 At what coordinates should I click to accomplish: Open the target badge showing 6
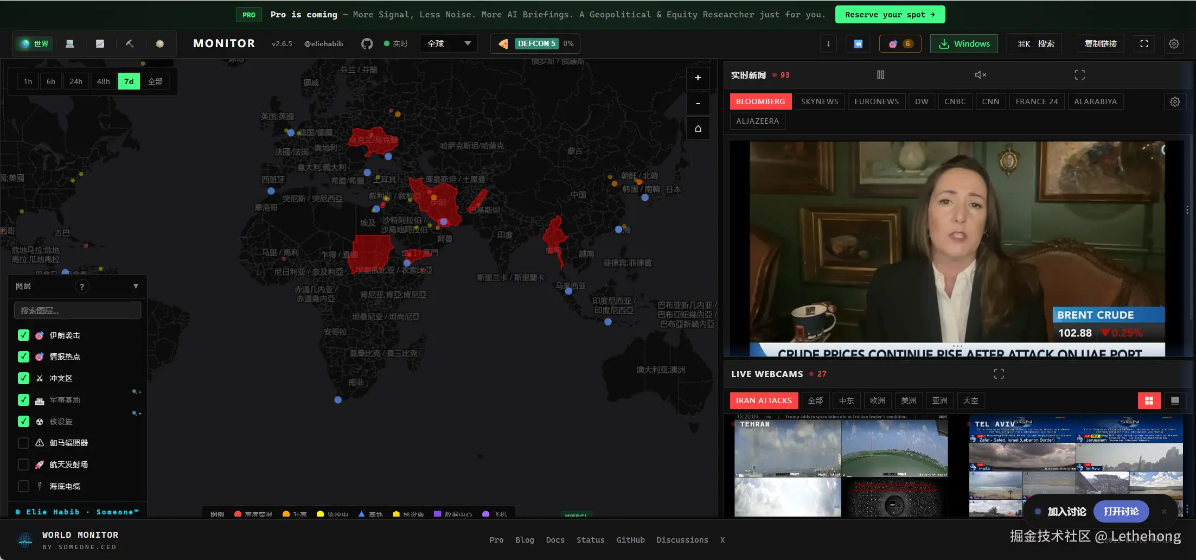click(x=900, y=44)
